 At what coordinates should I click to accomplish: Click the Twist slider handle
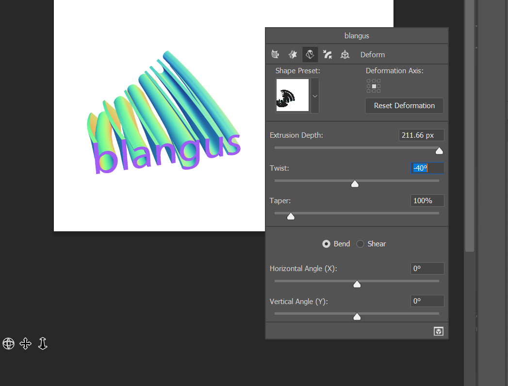point(355,183)
